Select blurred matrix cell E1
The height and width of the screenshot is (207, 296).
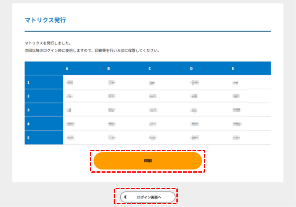click(235, 83)
